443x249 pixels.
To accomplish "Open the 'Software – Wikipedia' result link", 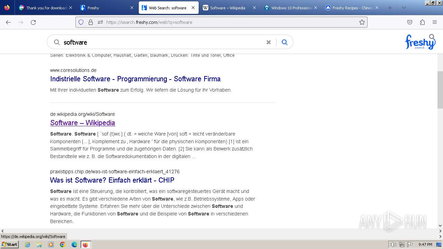I will pos(82,123).
